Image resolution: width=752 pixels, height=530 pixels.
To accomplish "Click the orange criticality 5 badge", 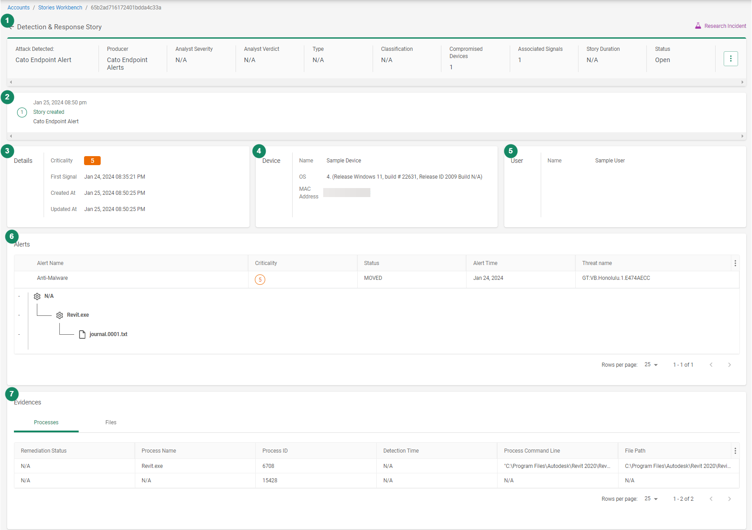I will 92,161.
